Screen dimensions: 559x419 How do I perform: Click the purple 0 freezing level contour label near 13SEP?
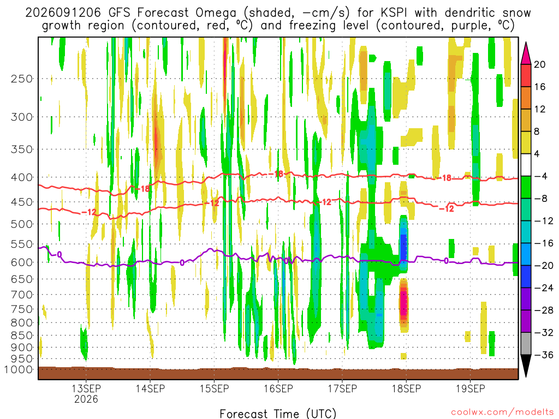tap(59, 254)
